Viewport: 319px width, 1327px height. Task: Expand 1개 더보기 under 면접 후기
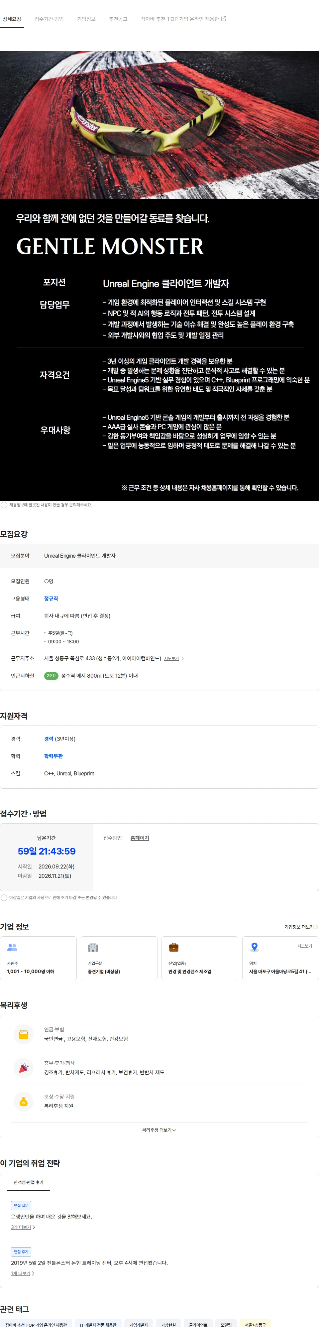(x=23, y=1273)
